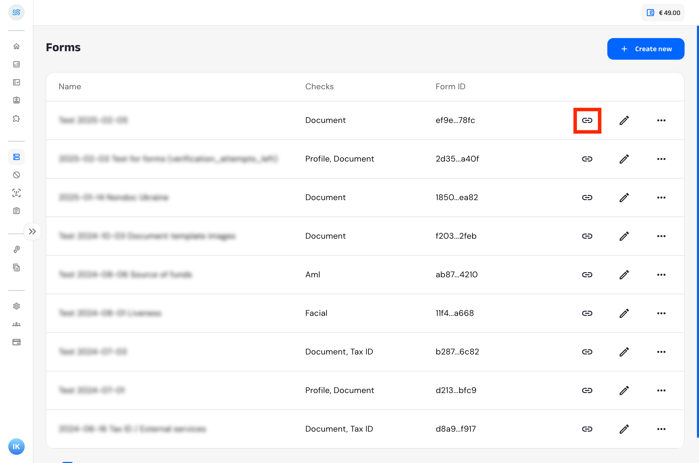Viewport: 699px width, 463px height.
Task: Open more options for form 1850...ea82
Action: [x=661, y=198]
